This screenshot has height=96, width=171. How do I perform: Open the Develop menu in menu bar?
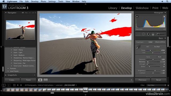click(x=35, y=1)
